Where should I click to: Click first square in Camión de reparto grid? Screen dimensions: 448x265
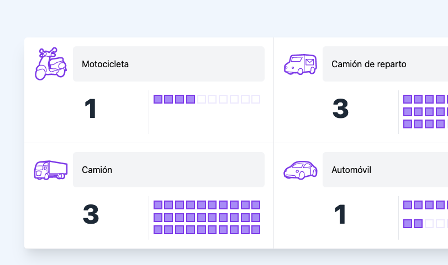(408, 99)
